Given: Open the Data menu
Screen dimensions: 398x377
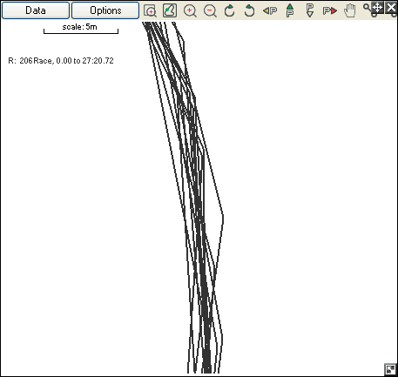Looking at the screenshot, I should tap(36, 10).
